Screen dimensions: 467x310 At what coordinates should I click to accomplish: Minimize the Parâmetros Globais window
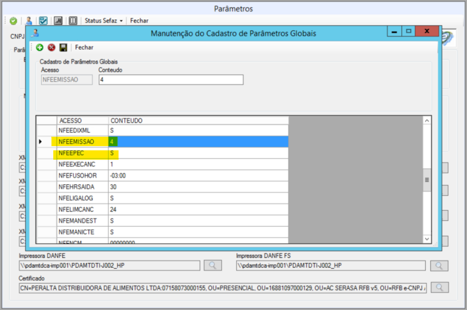click(x=394, y=31)
